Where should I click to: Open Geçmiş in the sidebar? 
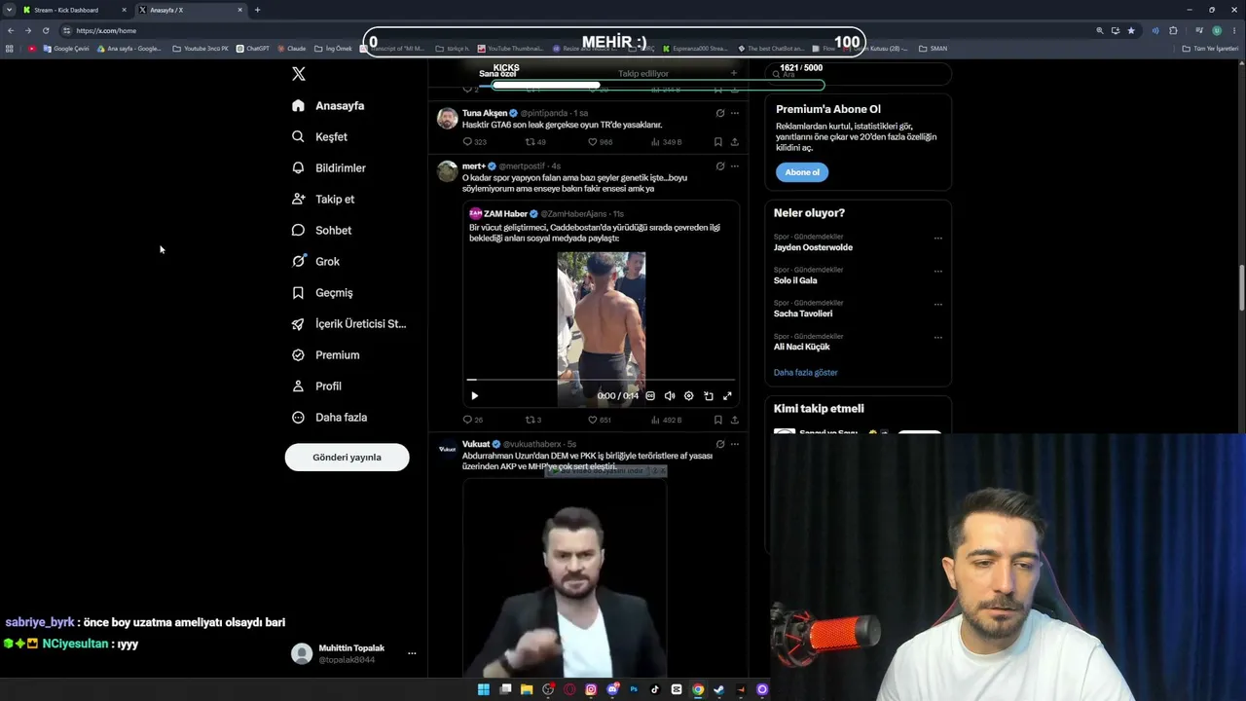click(322, 292)
